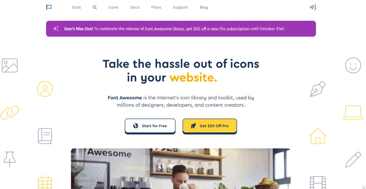Click the yellow user circle icon
366x189 pixels.
(45, 89)
